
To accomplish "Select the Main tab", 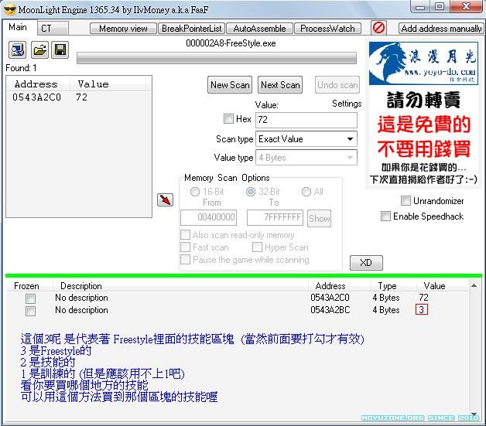I will pyautogui.click(x=18, y=28).
